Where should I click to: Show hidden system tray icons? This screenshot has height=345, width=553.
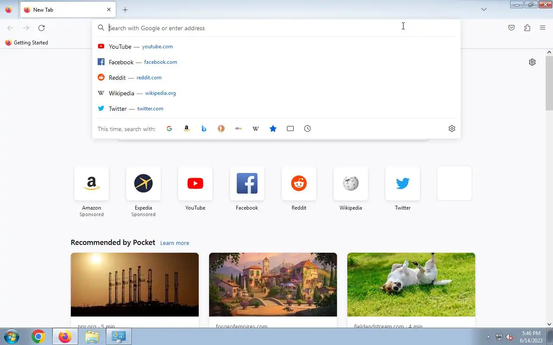click(488, 337)
